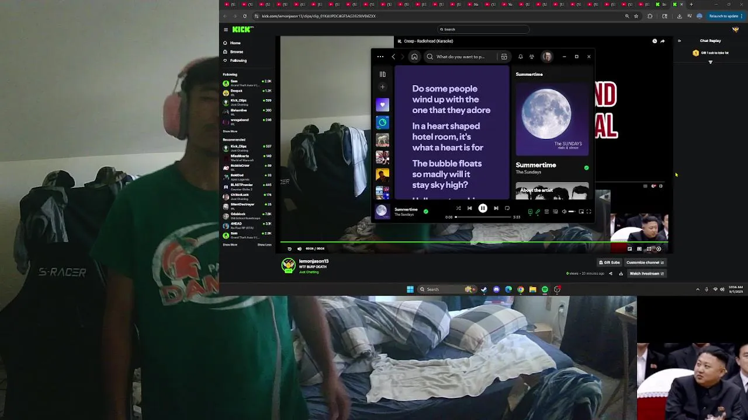Screen dimensions: 748x420
Task: Open BLASTPremier in Recommended list
Action: tap(247, 186)
